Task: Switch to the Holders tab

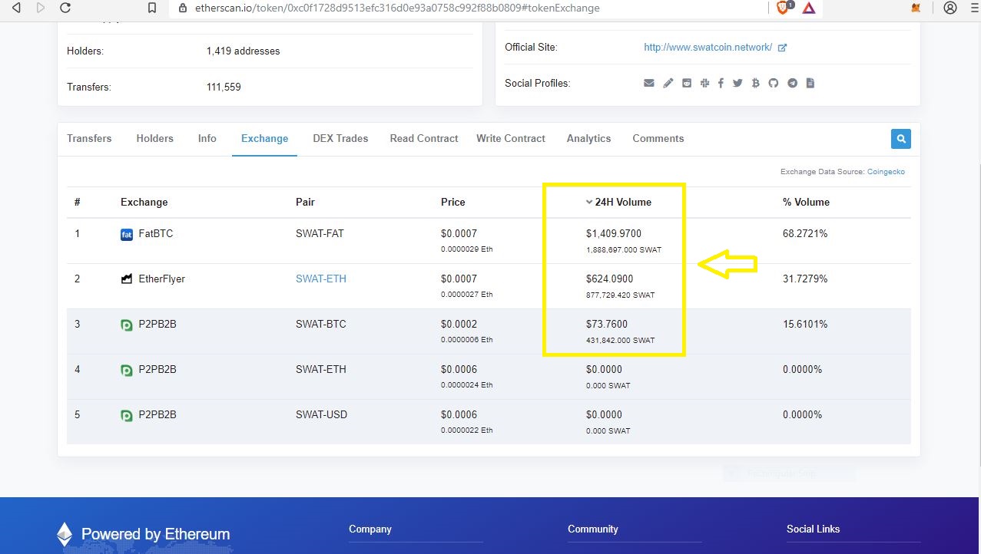Action: (x=155, y=139)
